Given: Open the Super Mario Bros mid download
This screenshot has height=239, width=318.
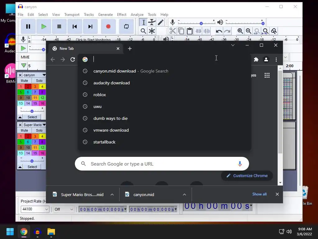Looking at the screenshot, I should tap(82, 194).
